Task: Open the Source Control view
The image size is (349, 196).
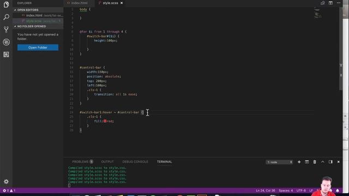Action: click(x=6, y=29)
